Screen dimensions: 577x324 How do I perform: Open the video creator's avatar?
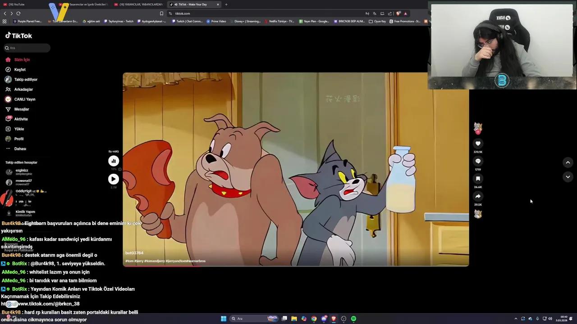coord(478,127)
